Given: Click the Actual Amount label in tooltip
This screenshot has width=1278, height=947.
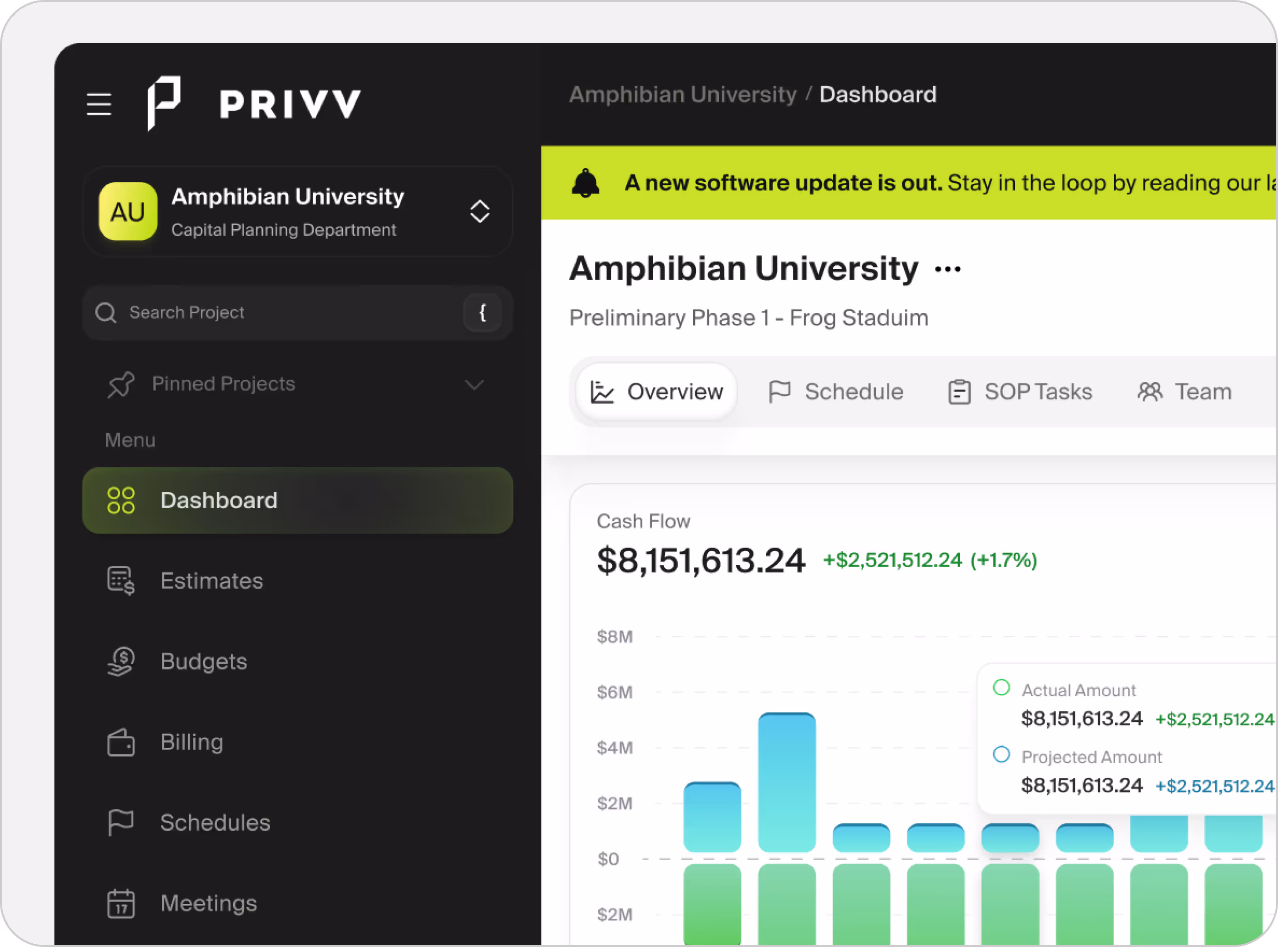Looking at the screenshot, I should [1079, 691].
